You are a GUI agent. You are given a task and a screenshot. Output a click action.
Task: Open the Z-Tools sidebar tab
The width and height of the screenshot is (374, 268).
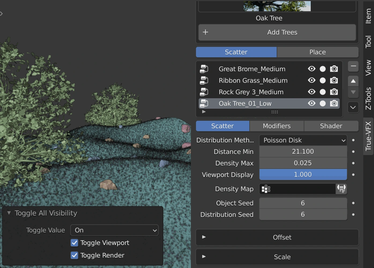pyautogui.click(x=368, y=99)
